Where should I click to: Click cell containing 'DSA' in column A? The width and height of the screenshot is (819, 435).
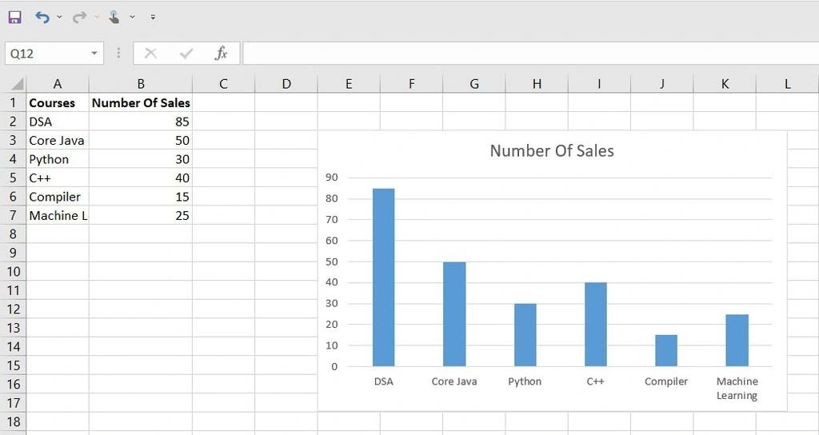[x=58, y=122]
